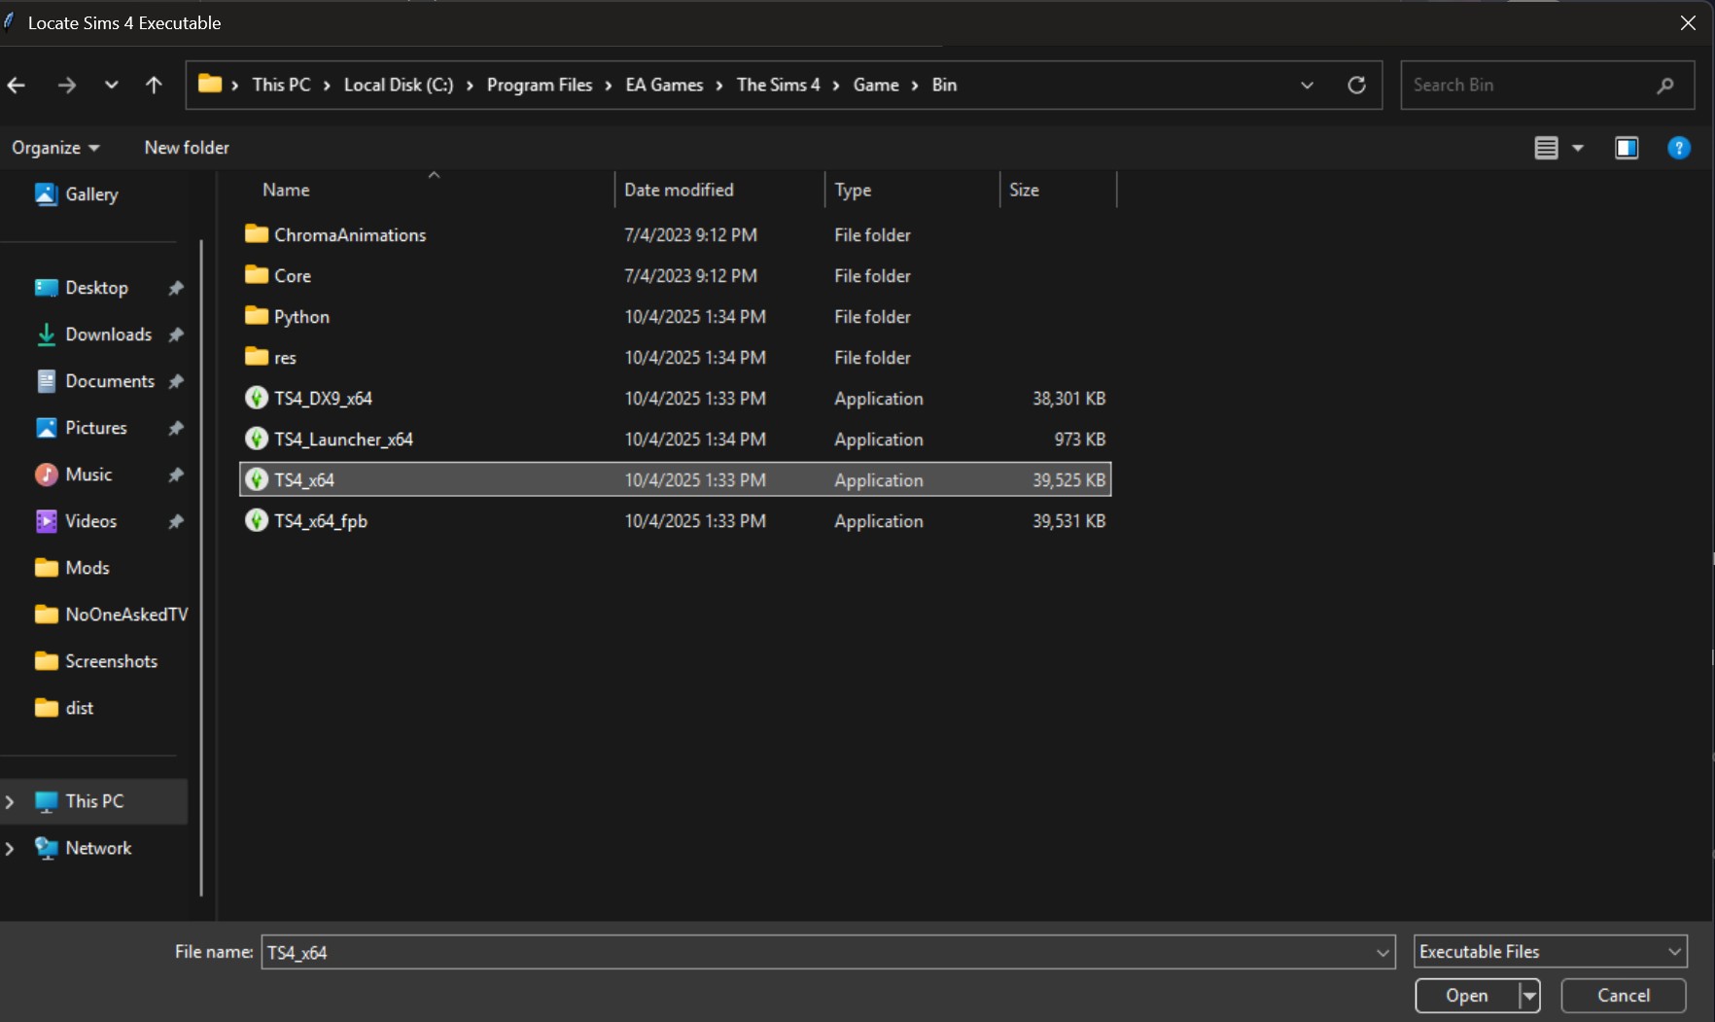Screen dimensions: 1715x1022
Task: Open Pictures in the sidebar
Action: pos(95,428)
